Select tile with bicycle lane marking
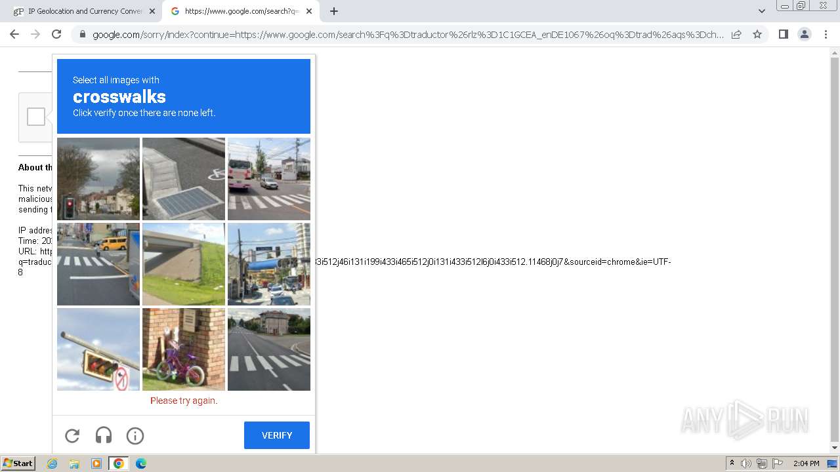The height and width of the screenshot is (472, 840). (184, 179)
